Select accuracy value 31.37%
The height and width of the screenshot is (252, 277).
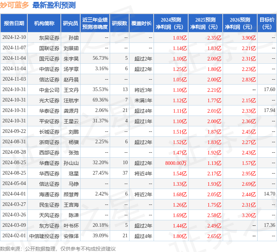click(100, 121)
